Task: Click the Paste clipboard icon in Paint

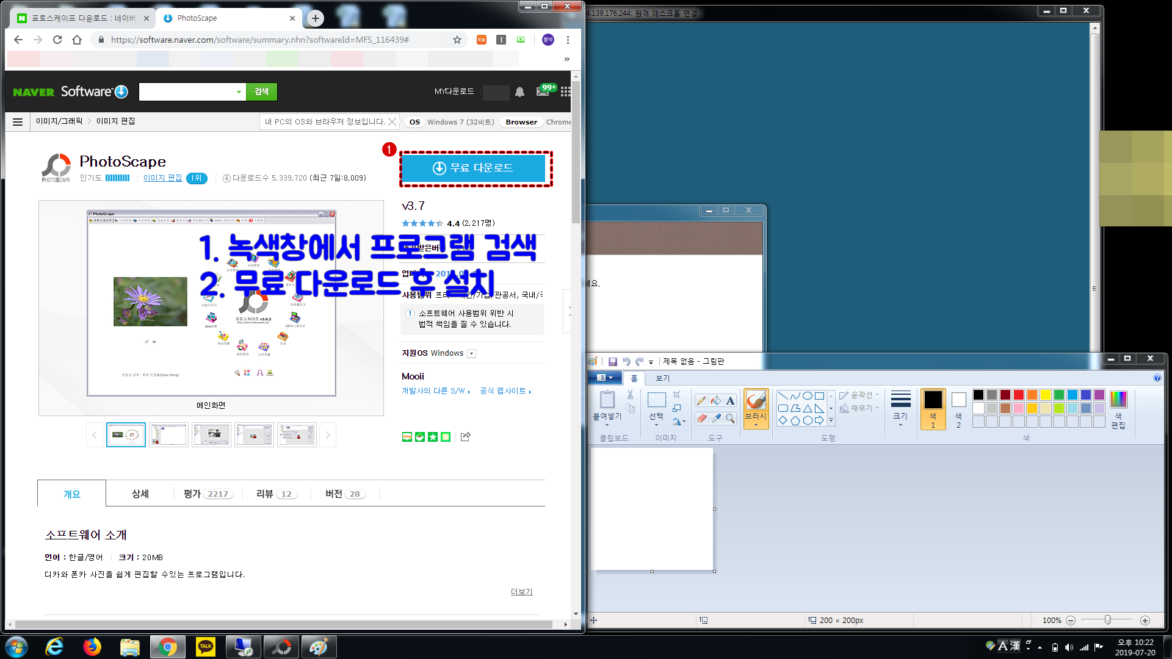Action: click(x=607, y=400)
